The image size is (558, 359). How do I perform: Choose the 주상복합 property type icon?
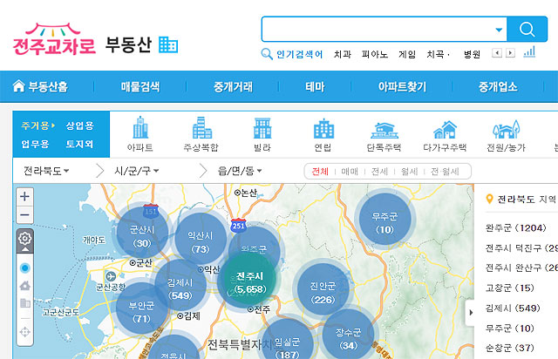click(201, 134)
